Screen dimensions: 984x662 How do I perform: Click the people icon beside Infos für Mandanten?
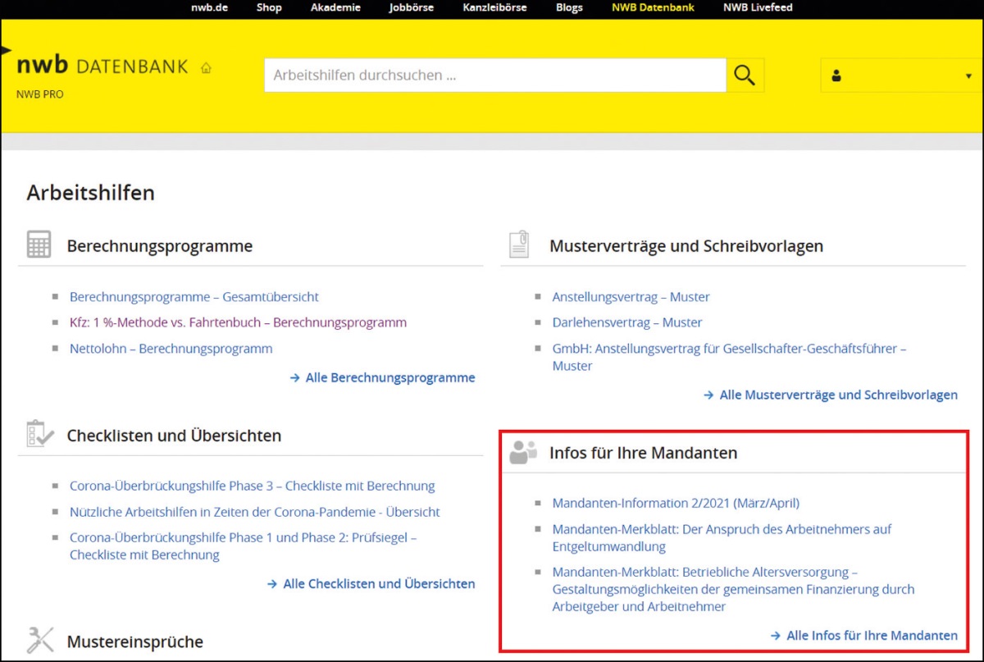522,452
